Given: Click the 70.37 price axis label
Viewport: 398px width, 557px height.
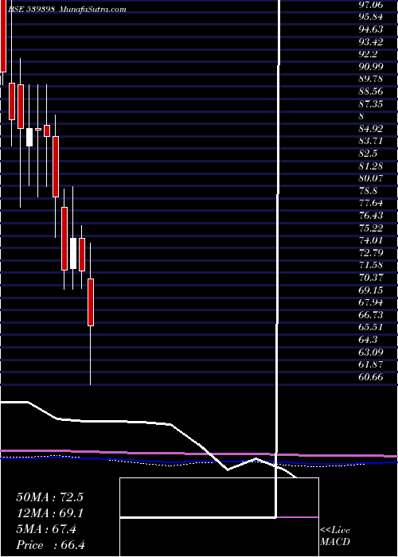Looking at the screenshot, I should click(371, 278).
